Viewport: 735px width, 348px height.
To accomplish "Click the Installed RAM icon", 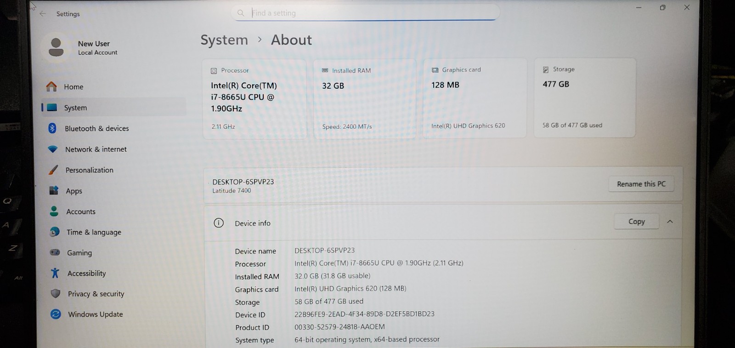I will 325,70.
